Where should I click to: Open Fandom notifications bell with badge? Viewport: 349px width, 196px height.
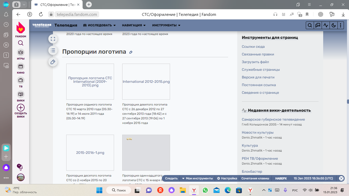(20, 167)
